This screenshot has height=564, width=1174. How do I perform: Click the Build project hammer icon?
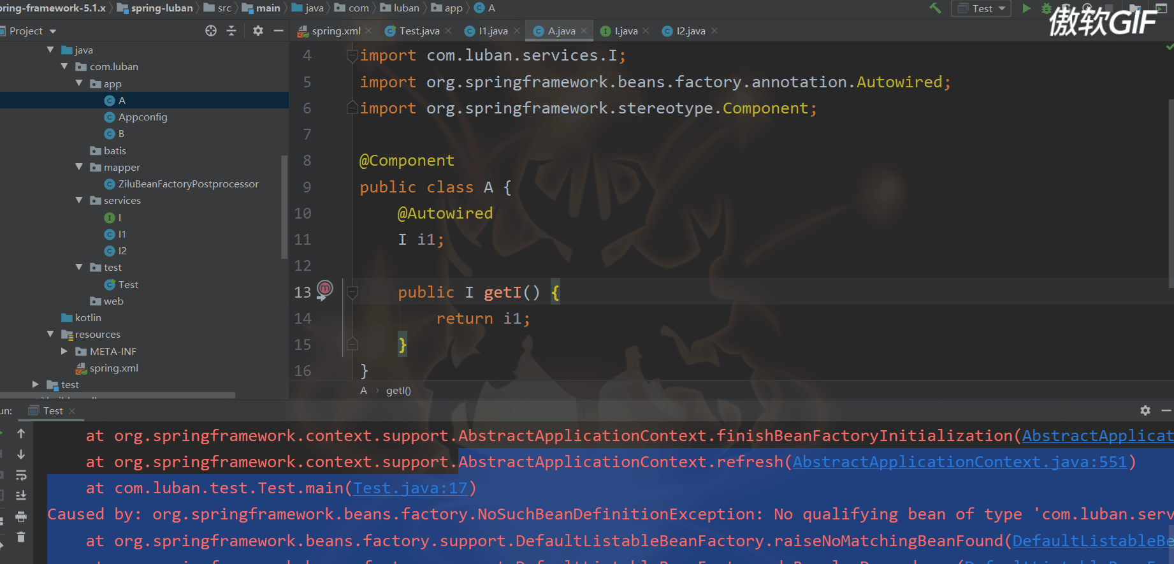935,8
